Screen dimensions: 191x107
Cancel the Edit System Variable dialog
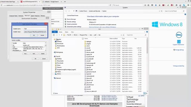click(42, 35)
